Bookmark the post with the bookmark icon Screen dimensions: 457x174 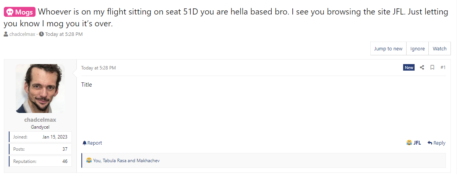432,68
